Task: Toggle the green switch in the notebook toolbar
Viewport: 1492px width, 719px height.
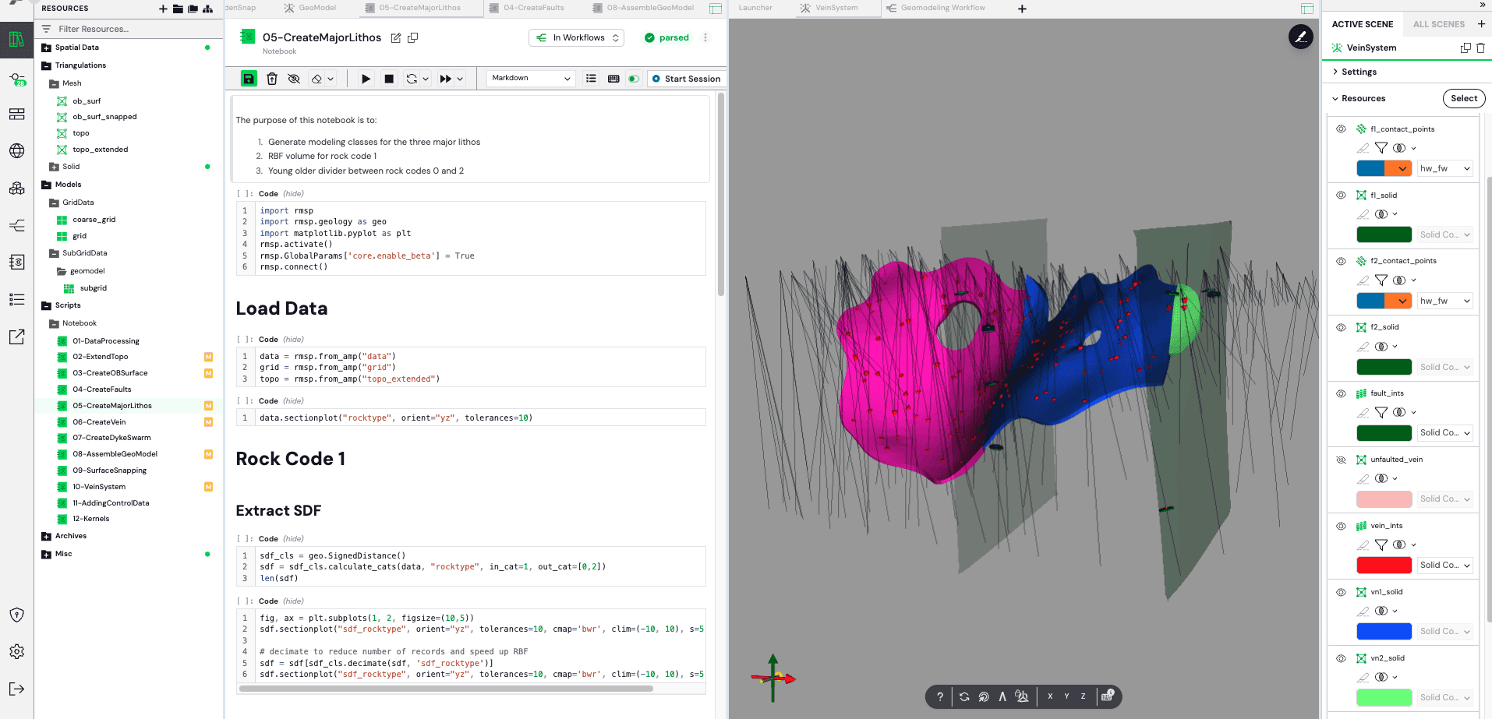Action: 634,79
